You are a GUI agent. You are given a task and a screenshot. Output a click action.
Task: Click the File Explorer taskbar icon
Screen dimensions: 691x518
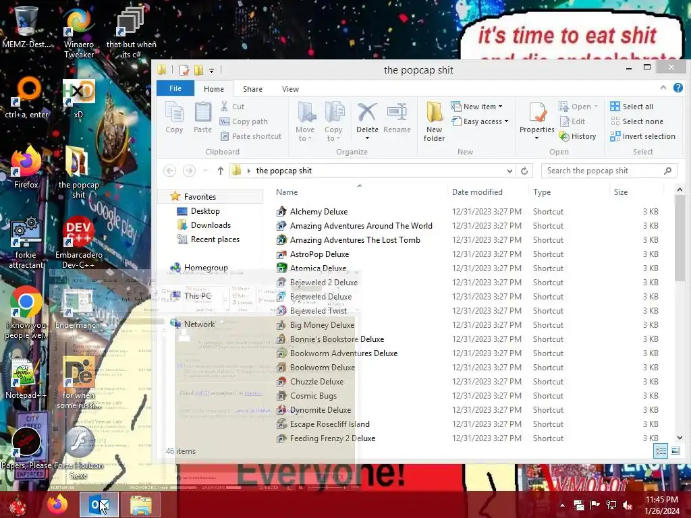140,505
